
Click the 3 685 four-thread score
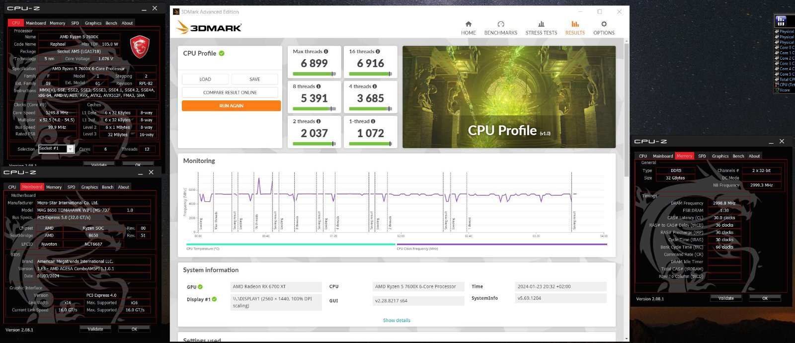click(370, 98)
